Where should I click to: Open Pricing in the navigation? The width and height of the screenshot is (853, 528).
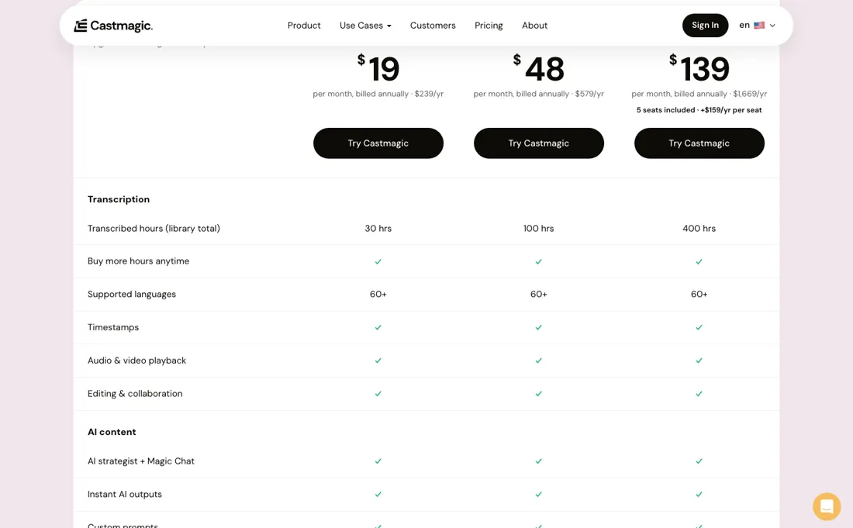click(489, 26)
